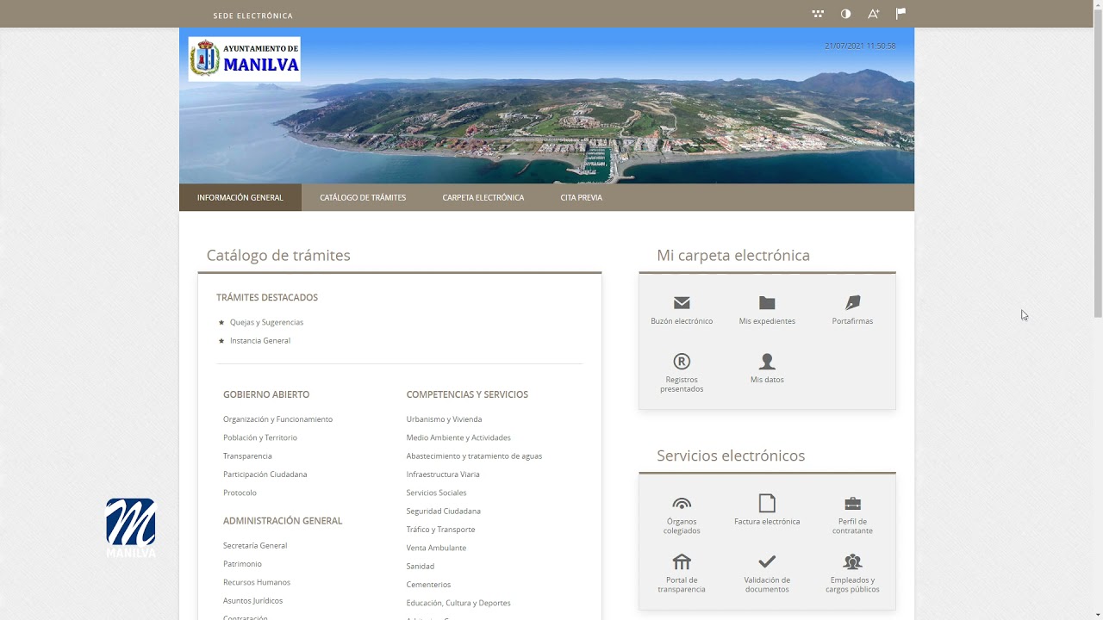Open the Cita Previa tab

tap(581, 197)
